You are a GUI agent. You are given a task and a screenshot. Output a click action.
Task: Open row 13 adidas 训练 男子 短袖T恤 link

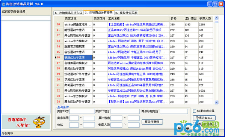coord(137,41)
